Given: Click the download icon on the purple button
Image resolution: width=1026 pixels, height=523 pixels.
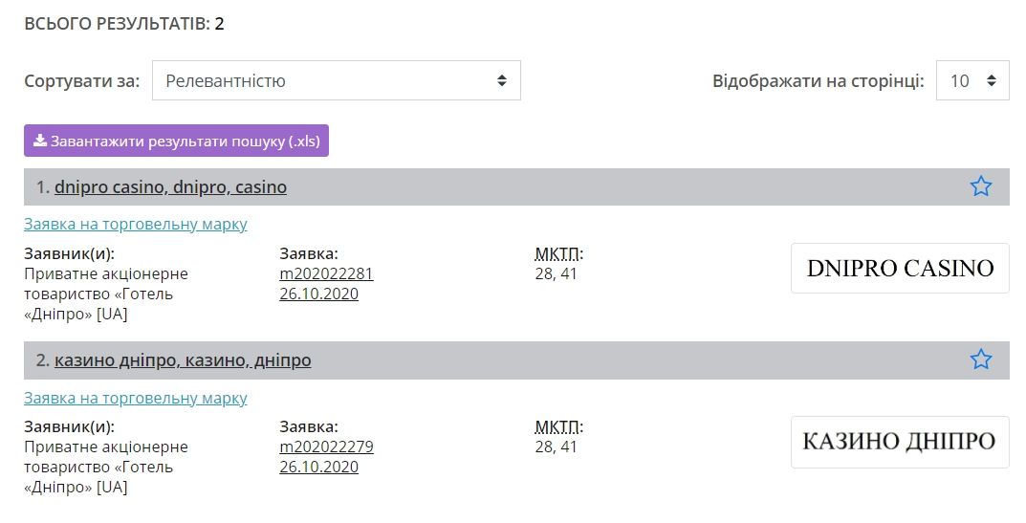Looking at the screenshot, I should tap(39, 141).
